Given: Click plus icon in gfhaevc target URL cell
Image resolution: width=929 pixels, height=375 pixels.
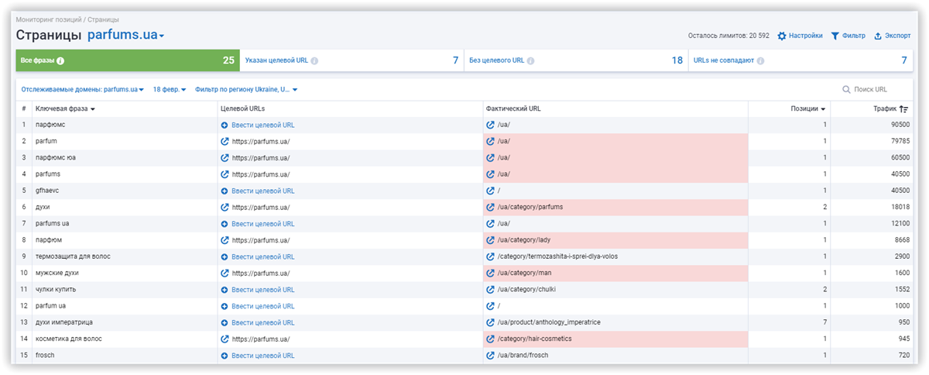Looking at the screenshot, I should coord(225,191).
